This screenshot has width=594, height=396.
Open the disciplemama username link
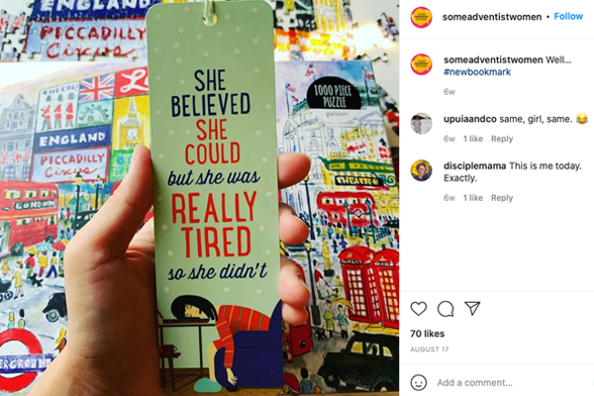pos(474,166)
